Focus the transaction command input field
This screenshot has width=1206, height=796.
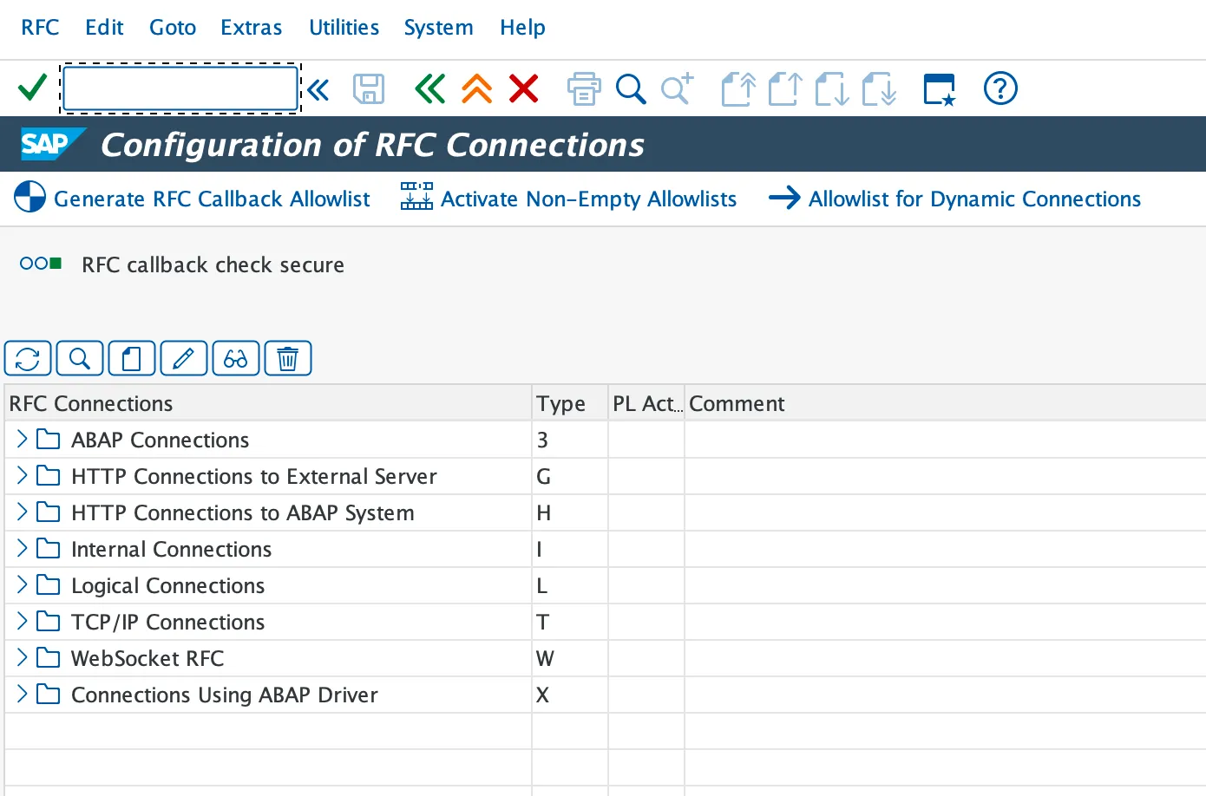[180, 88]
